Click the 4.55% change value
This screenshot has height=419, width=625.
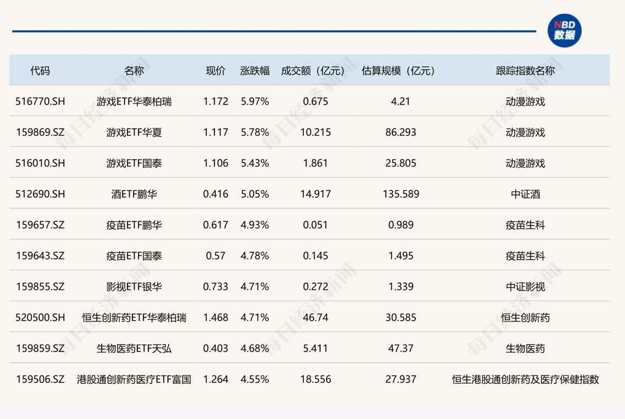[x=255, y=379]
